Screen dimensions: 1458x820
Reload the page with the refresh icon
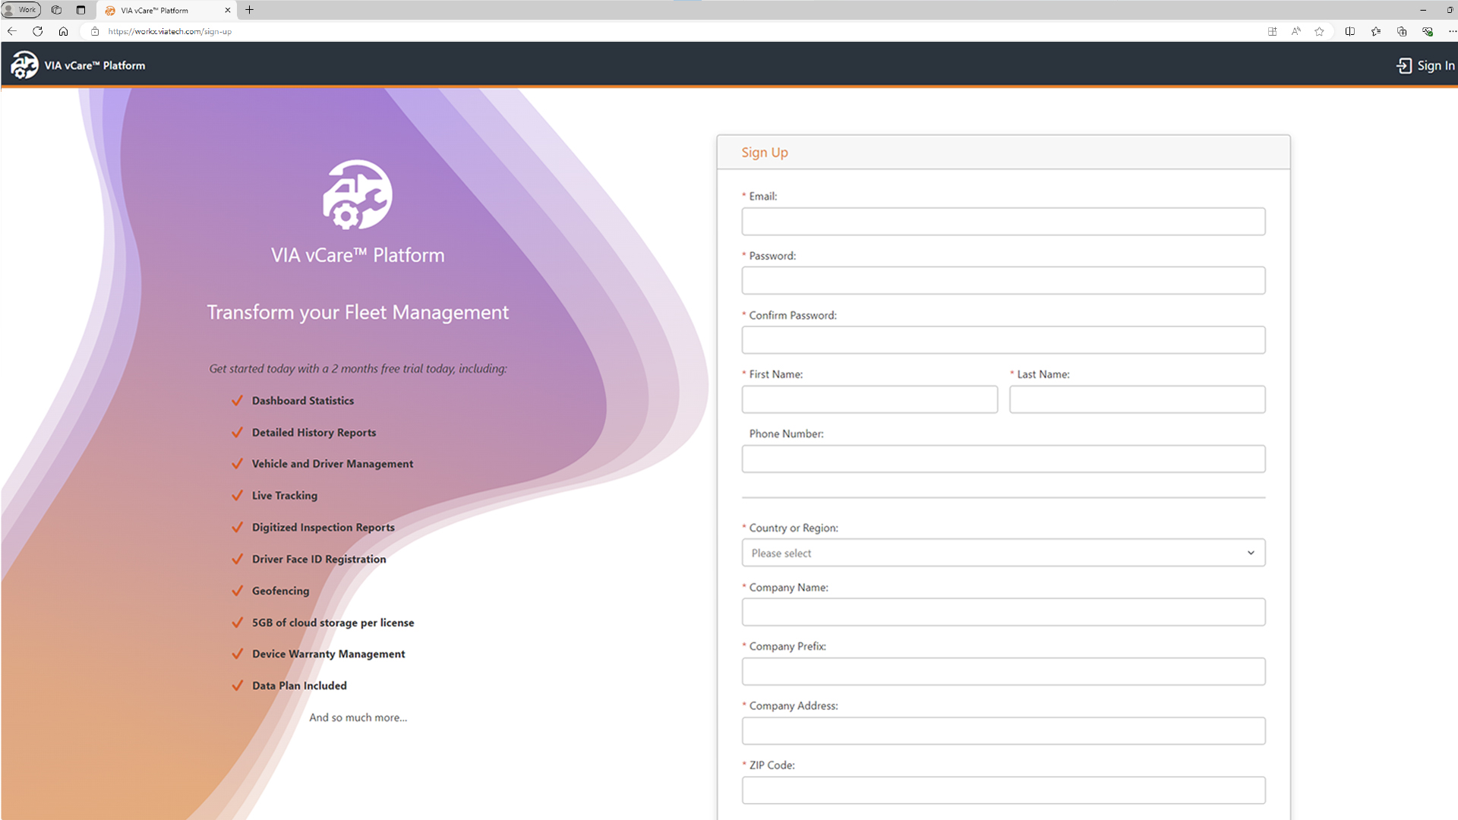37,31
